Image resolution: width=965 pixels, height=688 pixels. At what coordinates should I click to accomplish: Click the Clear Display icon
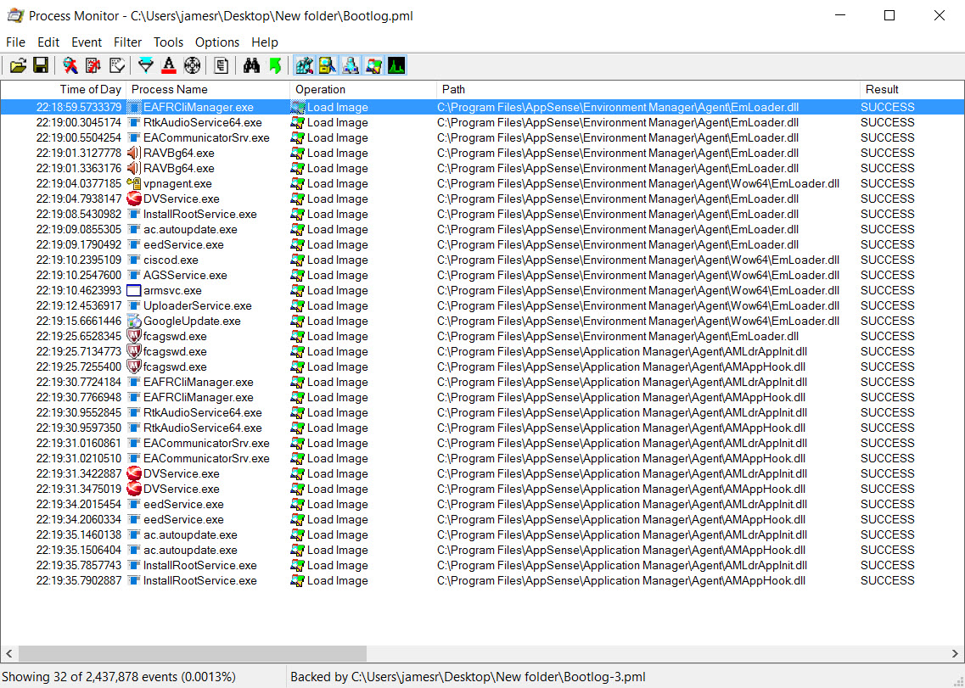tap(116, 64)
